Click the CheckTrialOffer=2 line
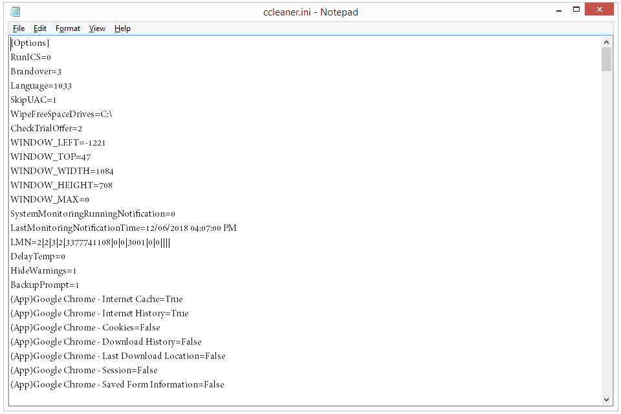 (46, 128)
